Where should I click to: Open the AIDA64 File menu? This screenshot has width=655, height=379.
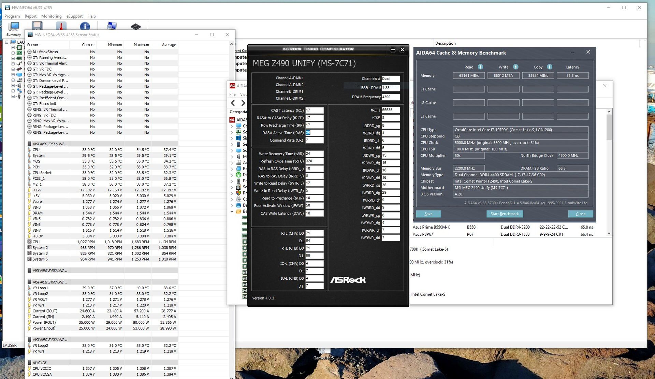click(x=232, y=94)
